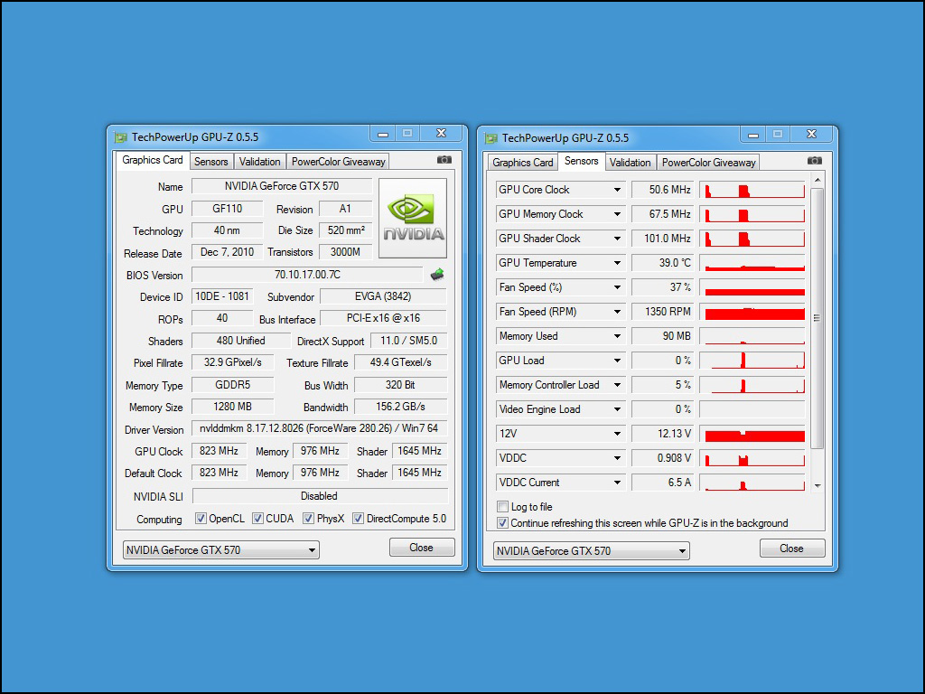The width and height of the screenshot is (925, 694).
Task: Open GPU Core Clock sensor dropdown
Action: (617, 190)
